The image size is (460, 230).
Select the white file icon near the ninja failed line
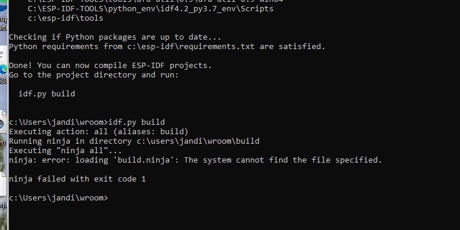click(3, 183)
